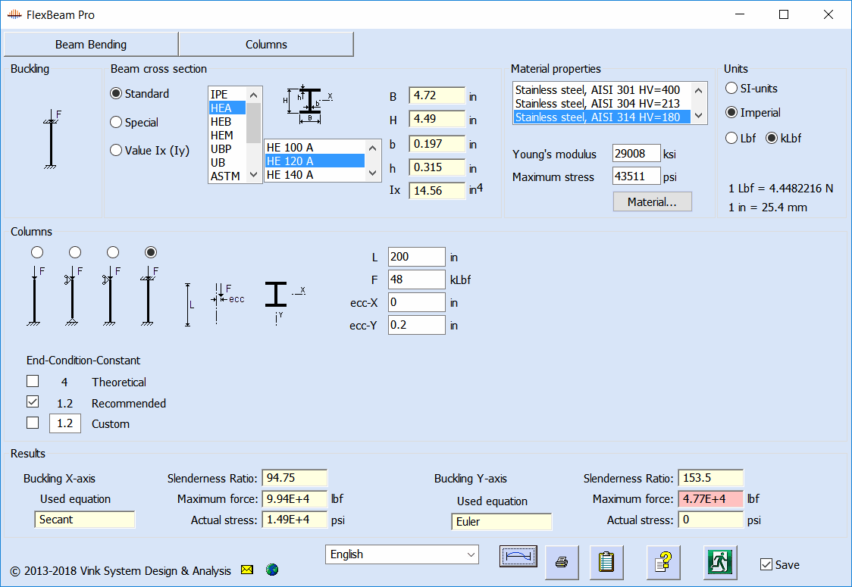The height and width of the screenshot is (587, 852).
Task: Select Stainless steel AISI 301 HV=400
Action: 602,89
